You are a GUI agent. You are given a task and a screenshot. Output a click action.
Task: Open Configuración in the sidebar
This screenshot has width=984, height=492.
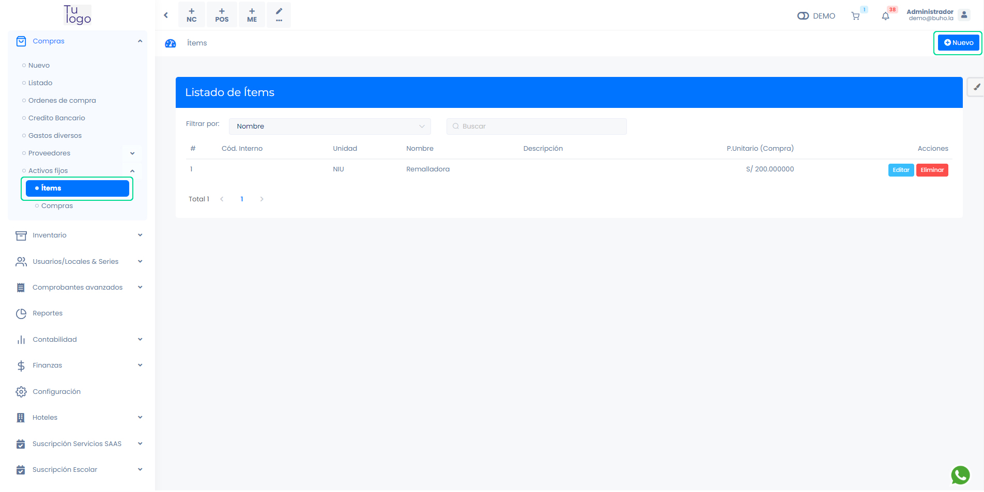pos(56,392)
